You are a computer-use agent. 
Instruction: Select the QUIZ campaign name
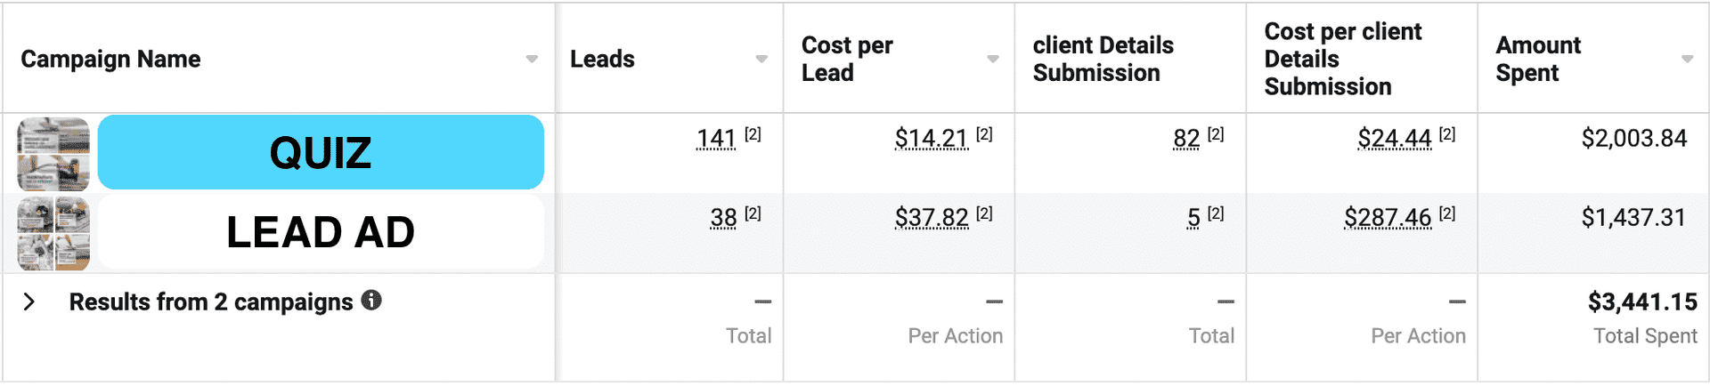click(321, 152)
